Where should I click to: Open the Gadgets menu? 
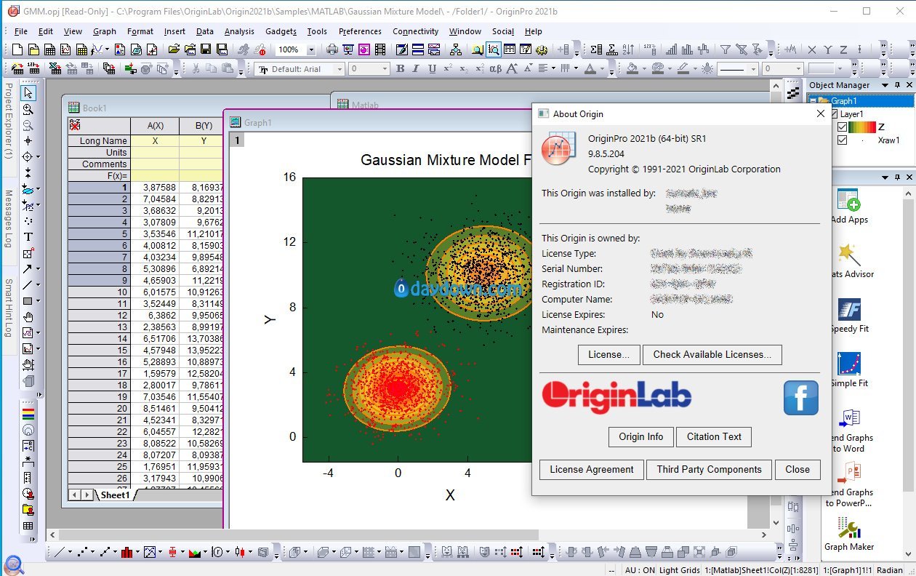click(281, 31)
